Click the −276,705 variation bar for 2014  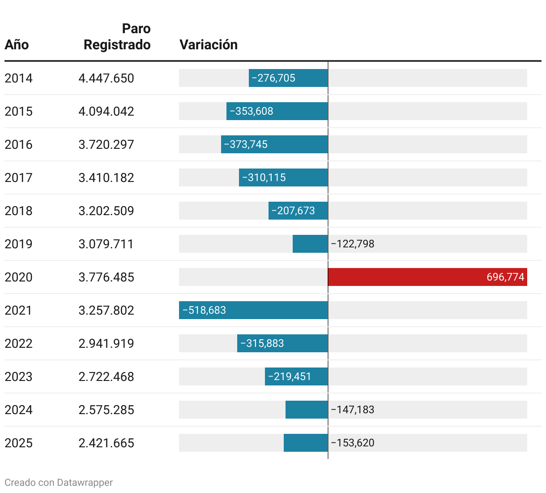click(x=288, y=78)
